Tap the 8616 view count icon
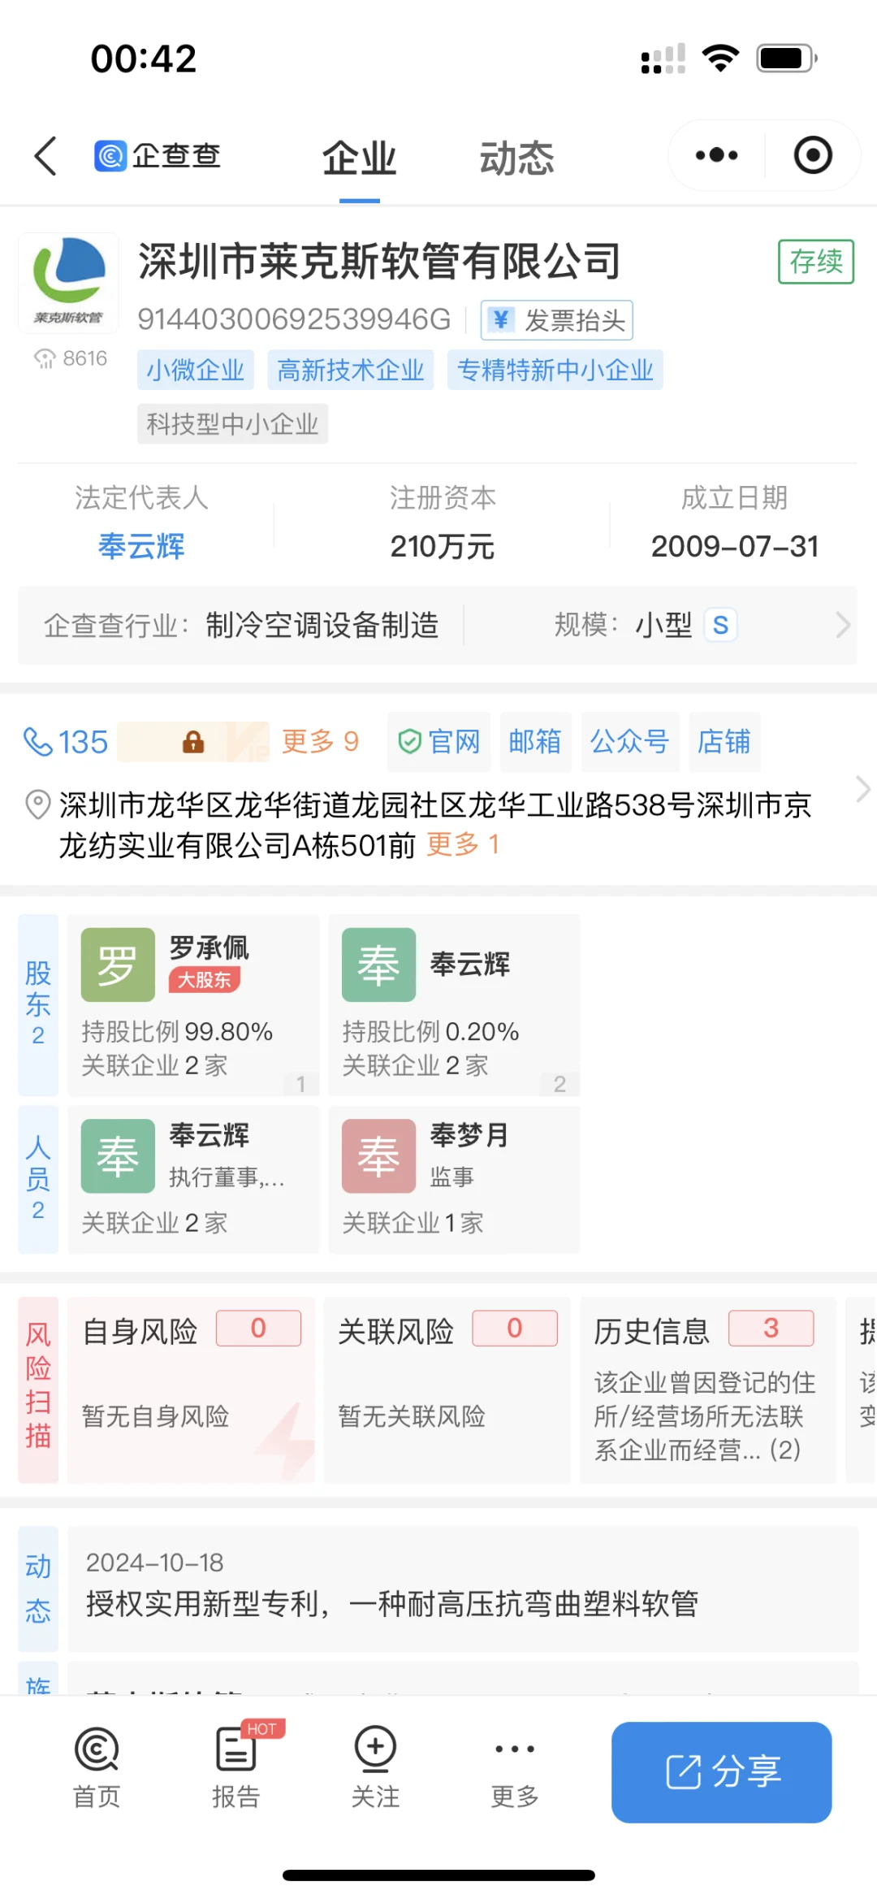Viewport: 877px width, 1899px height. (x=44, y=358)
